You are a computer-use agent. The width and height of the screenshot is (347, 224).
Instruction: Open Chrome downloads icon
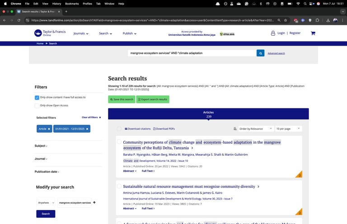point(328,20)
